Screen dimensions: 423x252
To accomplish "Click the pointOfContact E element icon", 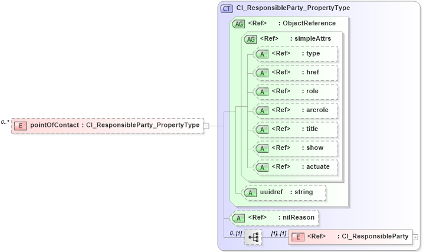I will (21, 126).
